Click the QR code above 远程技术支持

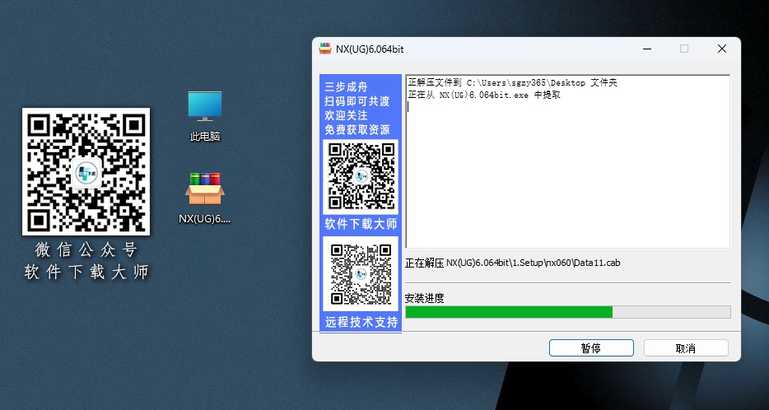361,273
